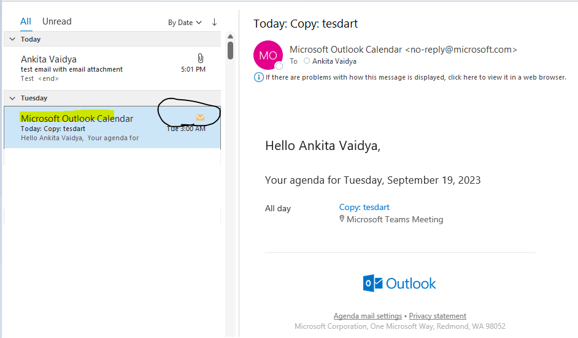Click presence indicator on the MO avatar

(x=279, y=66)
